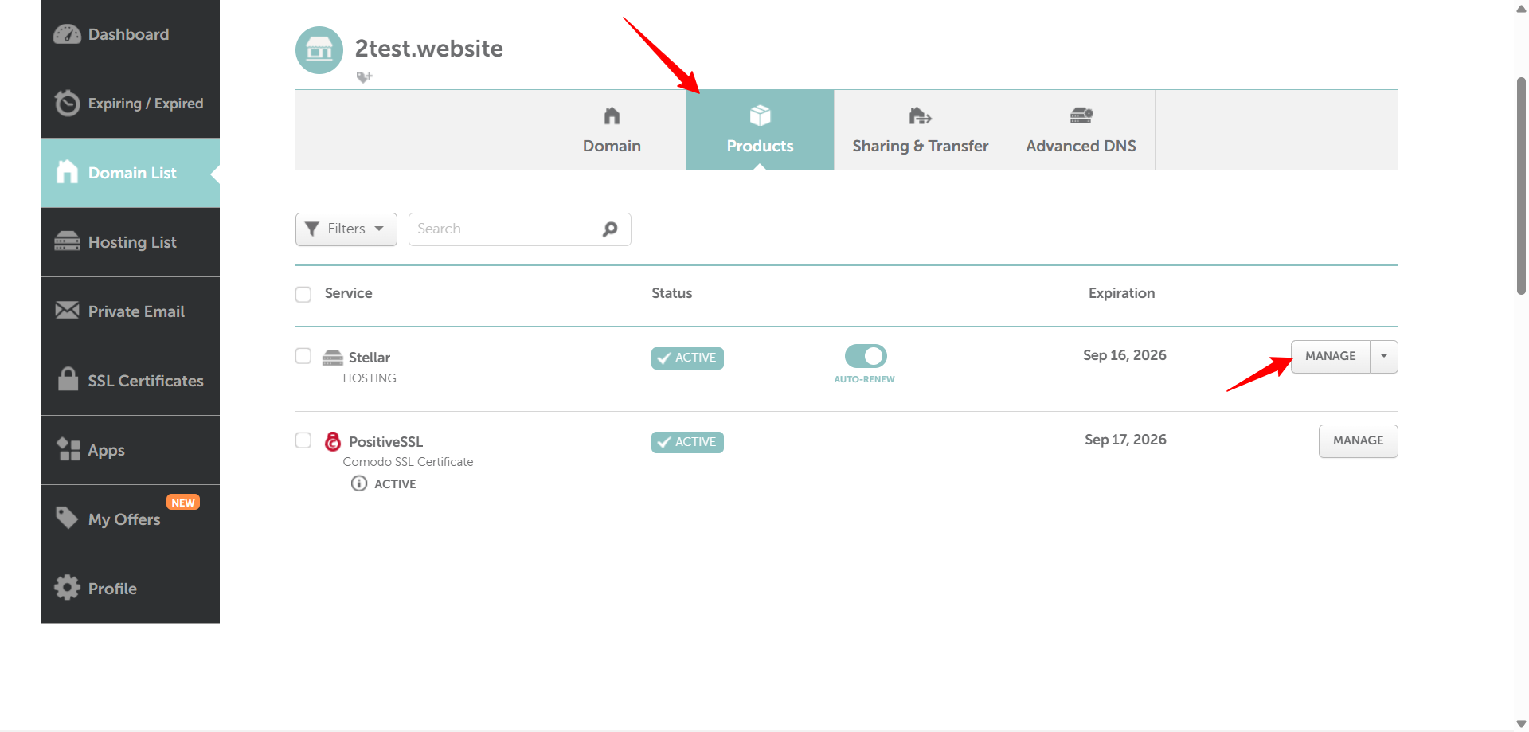Image resolution: width=1529 pixels, height=732 pixels.
Task: Check the Stellar hosting row checkbox
Action: (x=303, y=356)
